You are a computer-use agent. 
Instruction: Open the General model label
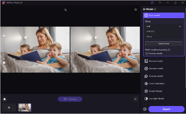click(x=156, y=61)
